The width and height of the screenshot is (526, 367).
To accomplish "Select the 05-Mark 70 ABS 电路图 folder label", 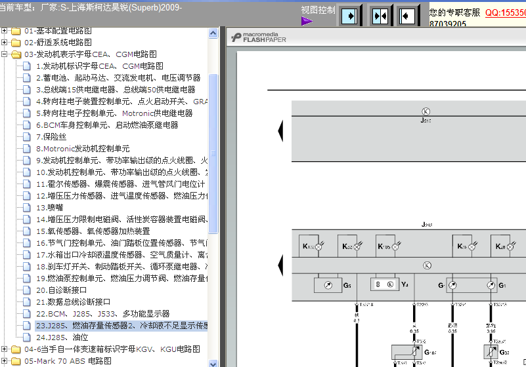I will [x=68, y=360].
